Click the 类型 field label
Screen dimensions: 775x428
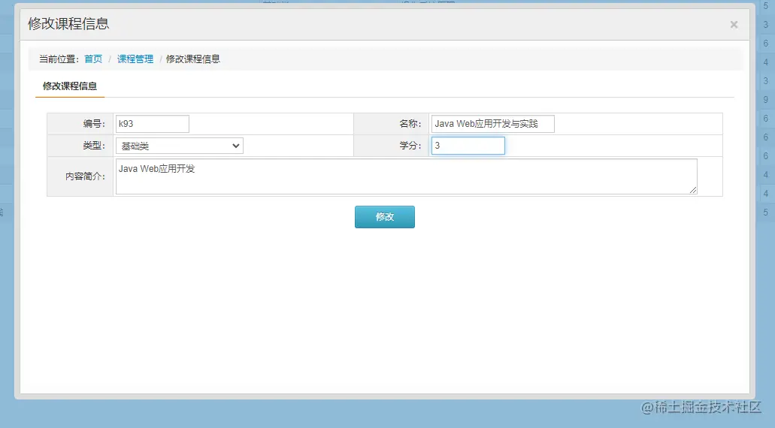94,146
